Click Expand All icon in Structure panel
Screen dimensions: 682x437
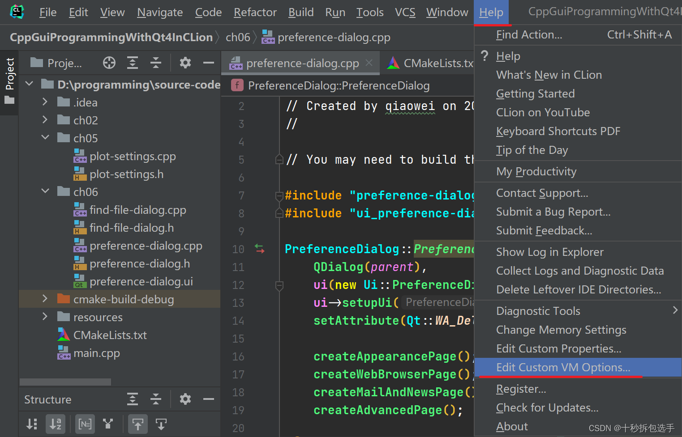(133, 399)
